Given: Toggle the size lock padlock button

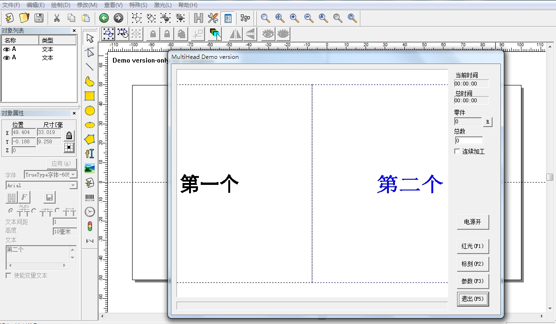Looking at the screenshot, I should pyautogui.click(x=69, y=135).
